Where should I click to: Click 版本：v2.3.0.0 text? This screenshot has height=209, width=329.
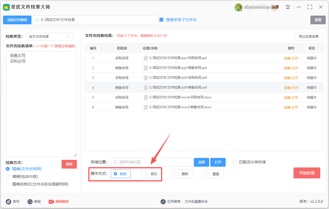tap(311, 202)
